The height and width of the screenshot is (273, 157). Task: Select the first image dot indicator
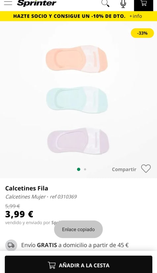(x=79, y=169)
